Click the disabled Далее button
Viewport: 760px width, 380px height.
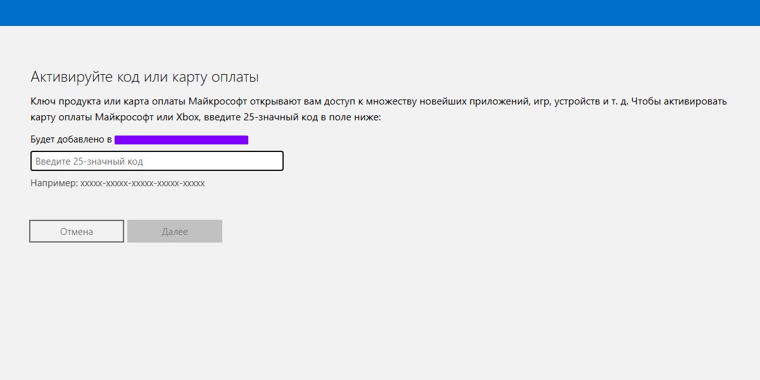point(175,231)
